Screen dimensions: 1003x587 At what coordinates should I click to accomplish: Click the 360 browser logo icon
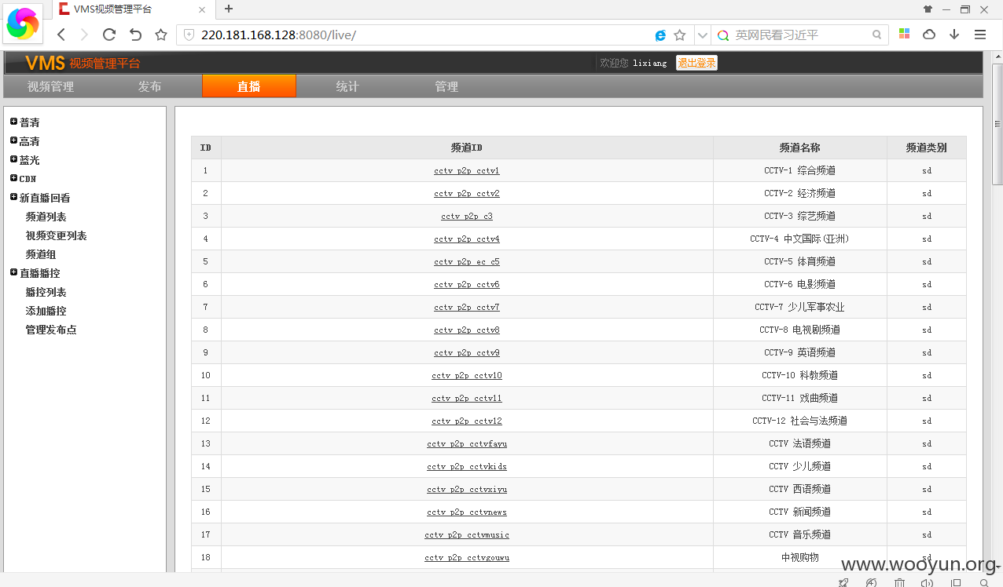(22, 24)
